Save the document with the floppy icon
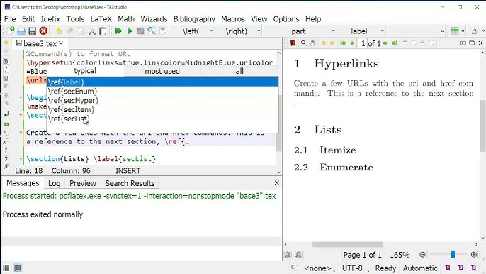The width and height of the screenshot is (486, 274). 33,31
